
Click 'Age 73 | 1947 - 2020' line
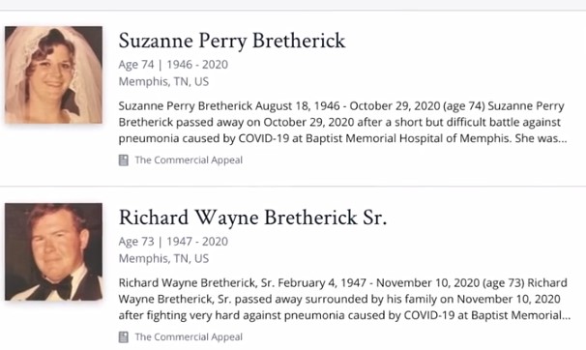pos(173,242)
